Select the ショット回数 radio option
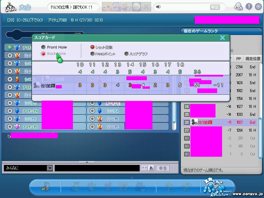The height and width of the screenshot is (198, 264). (x=92, y=47)
